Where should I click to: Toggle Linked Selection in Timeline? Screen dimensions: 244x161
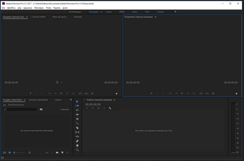pyautogui.click(x=98, y=108)
